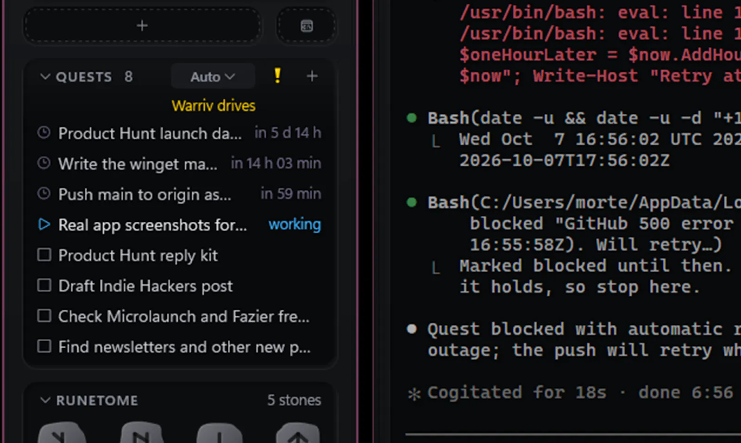Select the fourth rune stone with arrow
The height and width of the screenshot is (443, 741).
click(x=298, y=432)
